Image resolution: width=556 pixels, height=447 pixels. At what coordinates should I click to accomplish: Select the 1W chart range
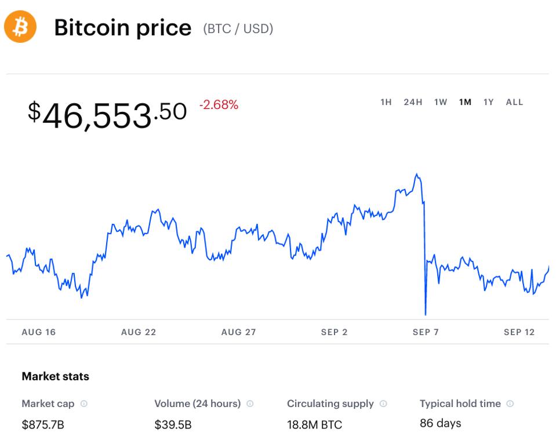tap(441, 102)
